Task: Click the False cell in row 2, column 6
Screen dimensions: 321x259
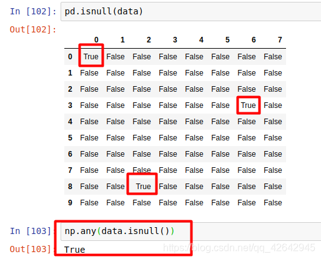Action: [247, 89]
